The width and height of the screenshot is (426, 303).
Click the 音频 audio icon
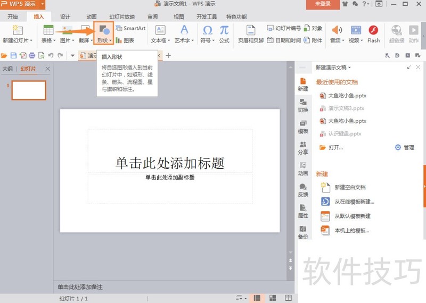pos(337,30)
